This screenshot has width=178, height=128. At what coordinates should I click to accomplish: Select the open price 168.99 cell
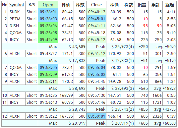click(x=66, y=96)
